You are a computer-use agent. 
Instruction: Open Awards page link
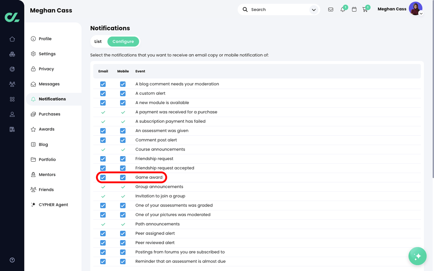tap(46, 129)
